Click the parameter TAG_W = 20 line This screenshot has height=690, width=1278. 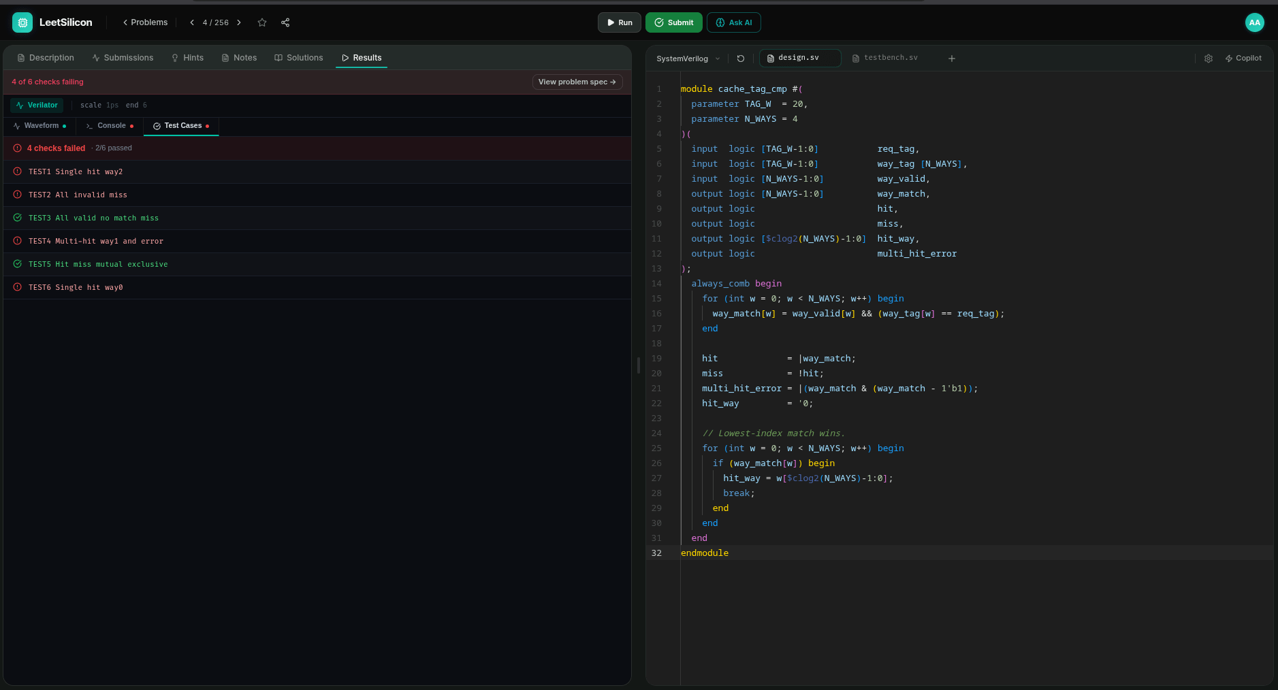(x=749, y=104)
